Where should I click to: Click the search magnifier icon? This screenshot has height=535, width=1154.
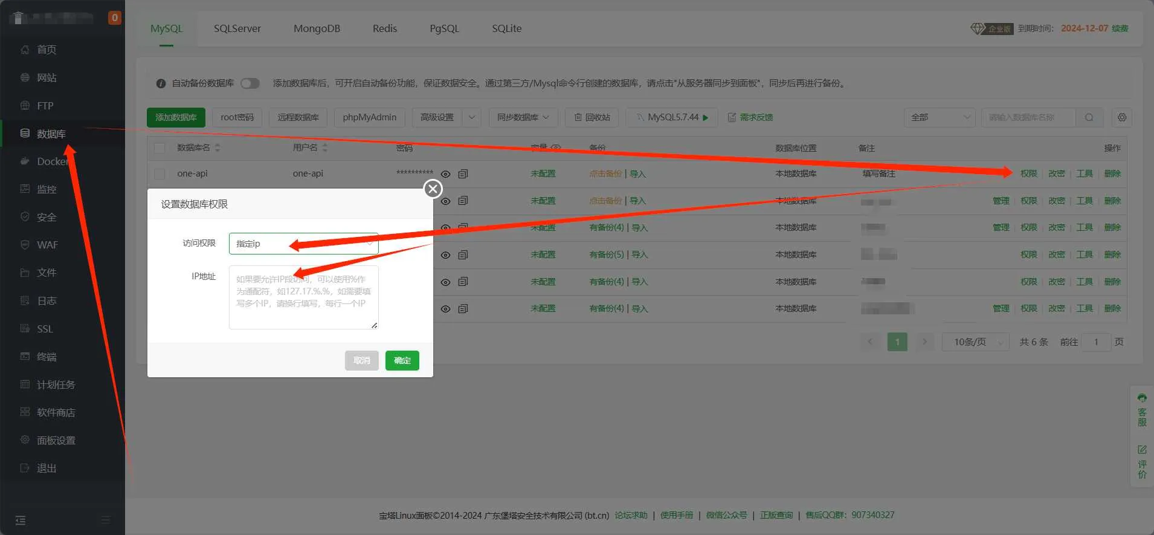(1089, 117)
